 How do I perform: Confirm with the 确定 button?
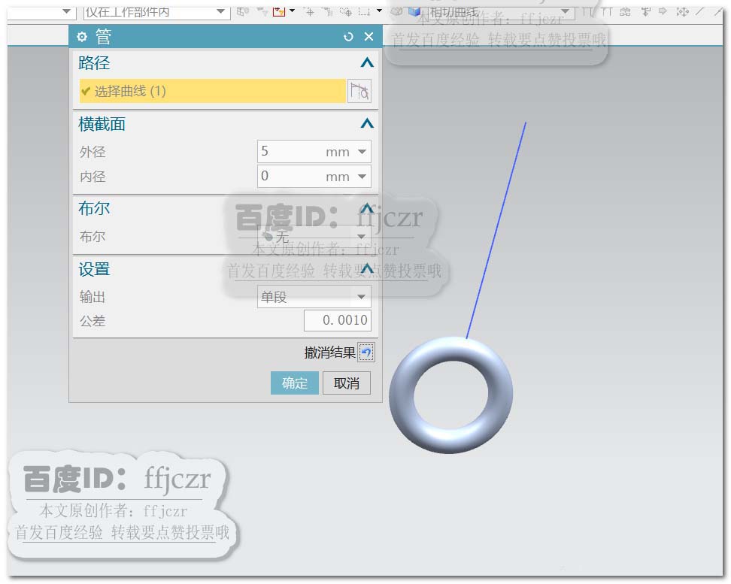(x=295, y=383)
